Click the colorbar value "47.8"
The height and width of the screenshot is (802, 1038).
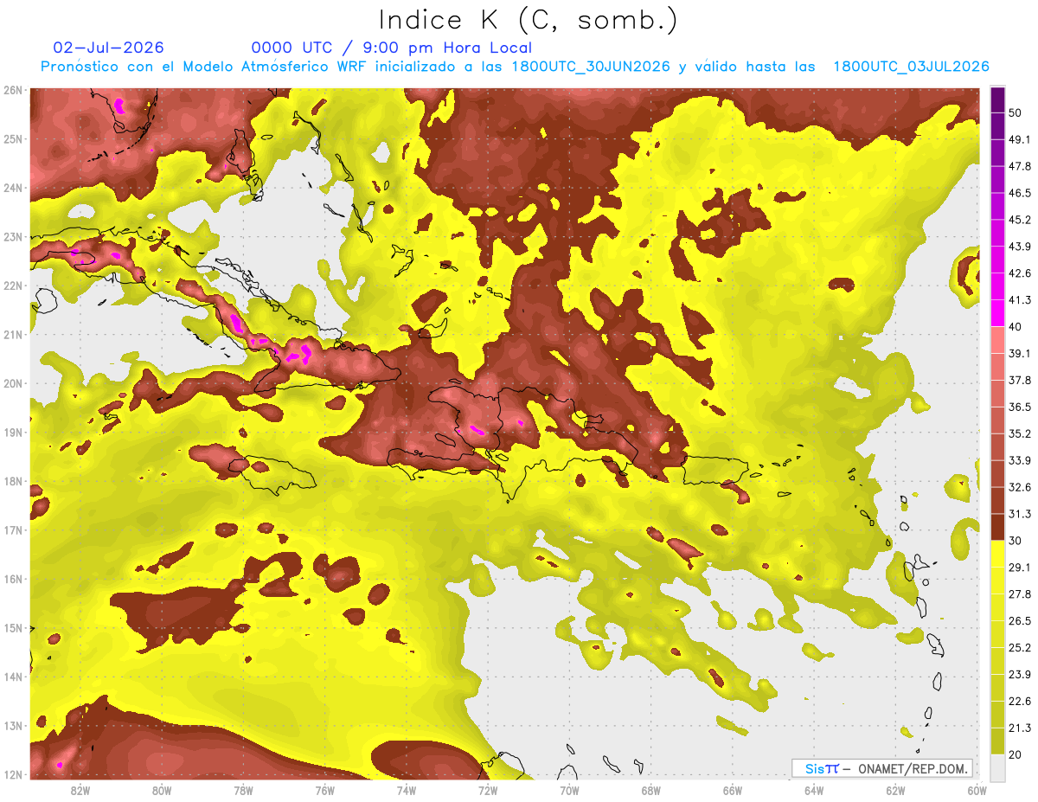[1020, 166]
